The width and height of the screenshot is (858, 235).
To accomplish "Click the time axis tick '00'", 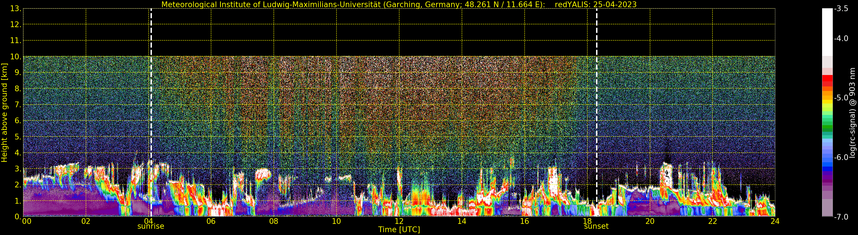I will tap(27, 221).
